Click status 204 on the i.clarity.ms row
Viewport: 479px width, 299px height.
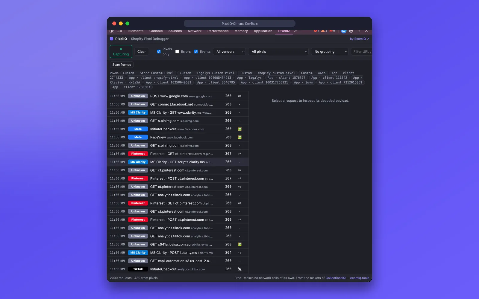[x=228, y=253]
